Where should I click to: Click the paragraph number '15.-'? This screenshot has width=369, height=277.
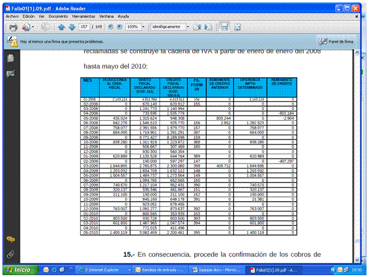tap(129, 254)
